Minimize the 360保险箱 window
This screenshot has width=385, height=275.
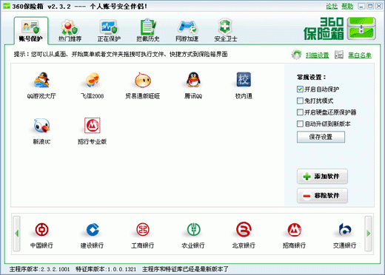point(361,6)
